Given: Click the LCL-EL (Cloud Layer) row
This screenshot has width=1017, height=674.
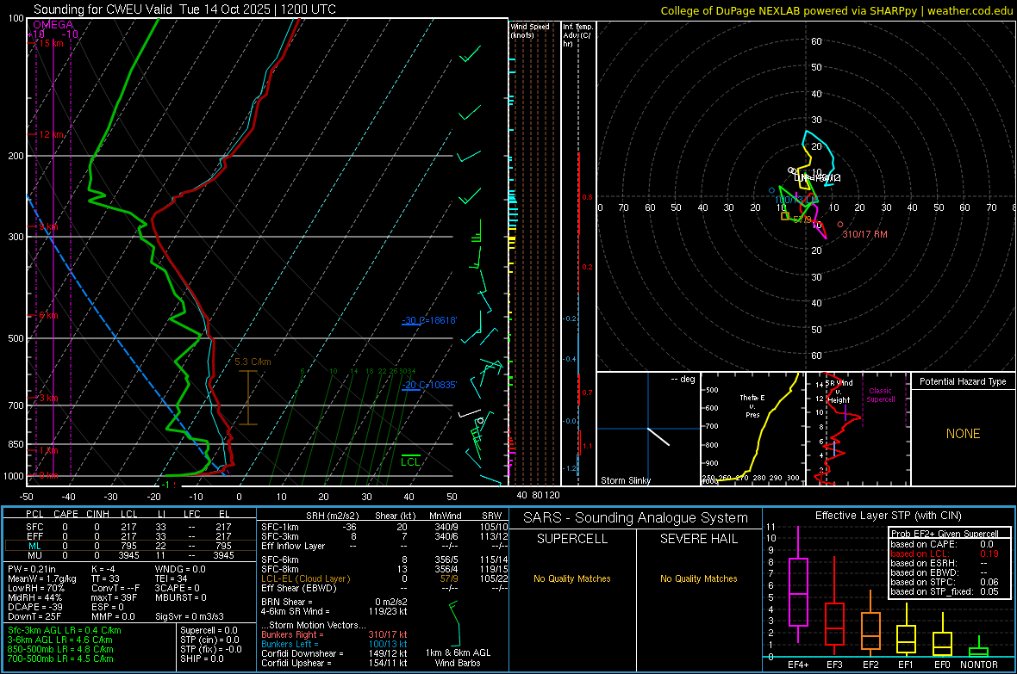Looking at the screenshot, I should tap(384, 578).
